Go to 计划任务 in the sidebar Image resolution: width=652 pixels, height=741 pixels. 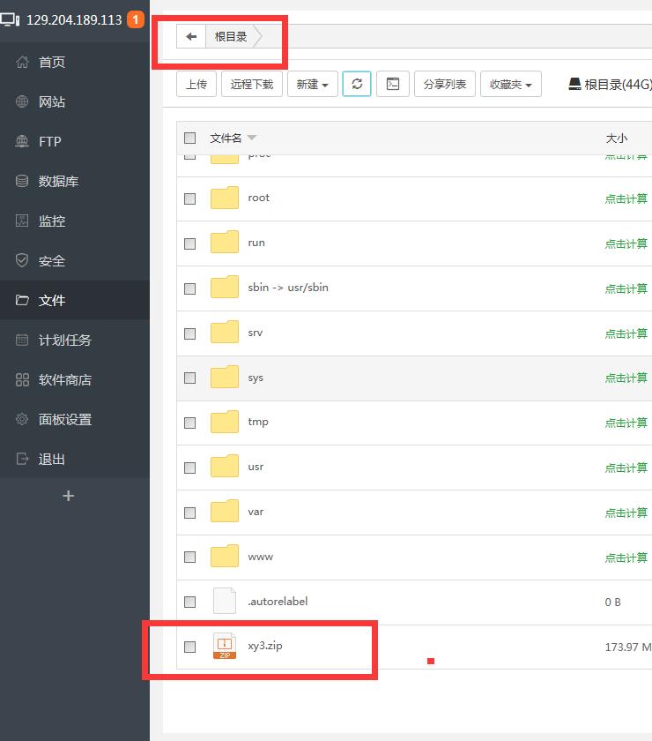(64, 340)
